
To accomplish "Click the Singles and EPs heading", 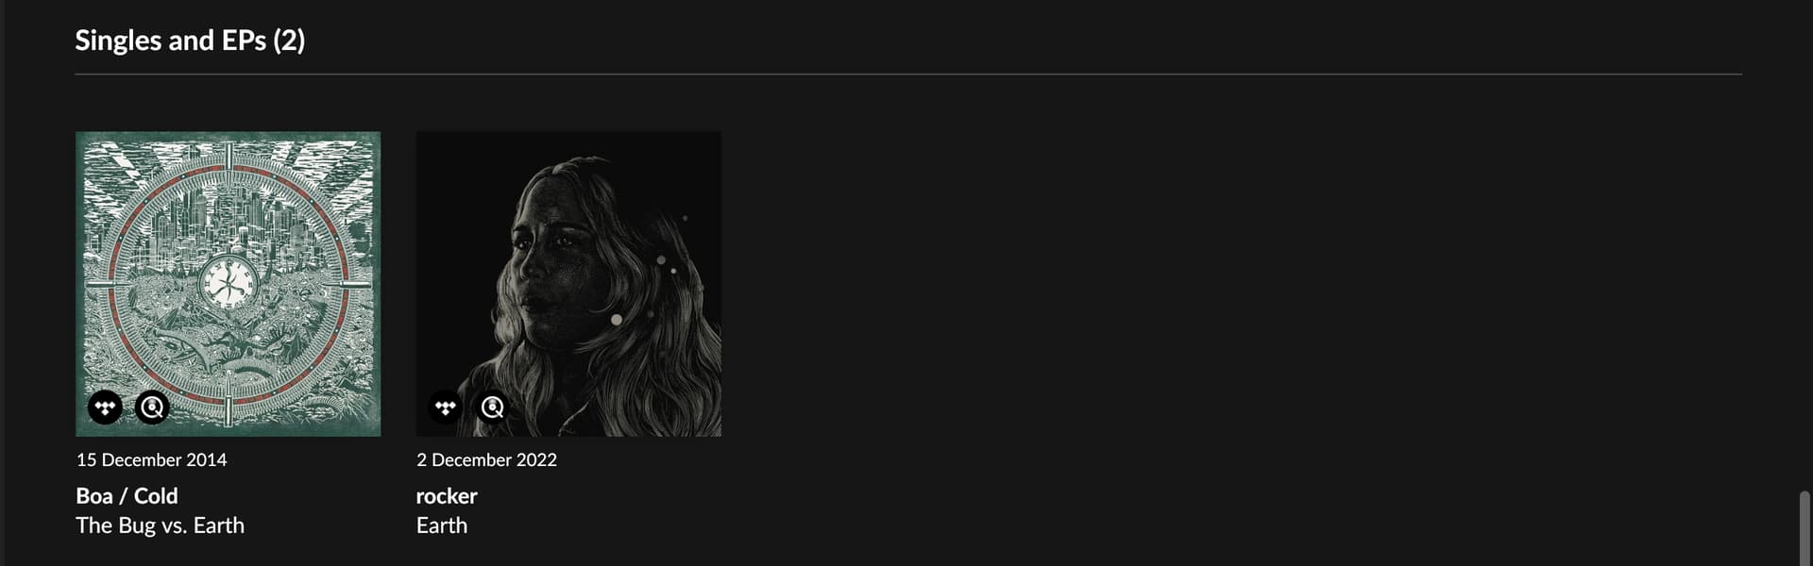I will click(190, 41).
